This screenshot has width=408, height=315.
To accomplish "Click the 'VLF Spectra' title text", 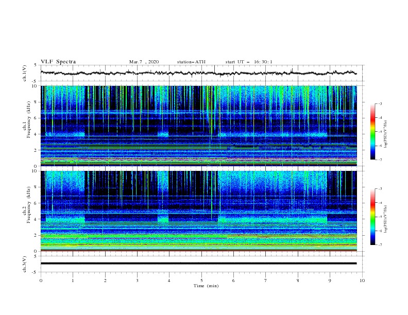I will (x=58, y=62).
